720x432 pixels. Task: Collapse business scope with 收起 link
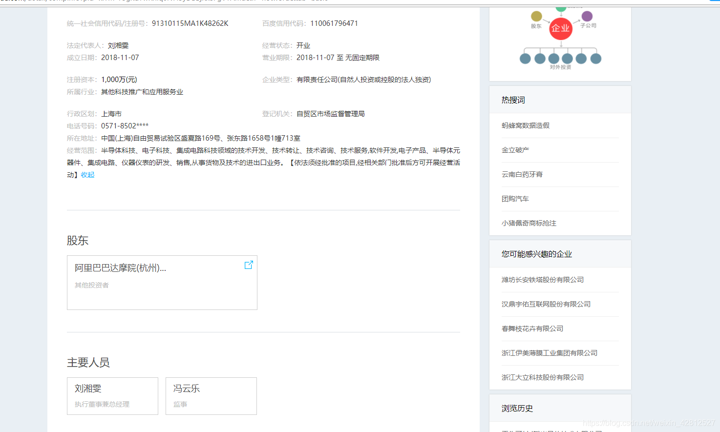(x=87, y=175)
